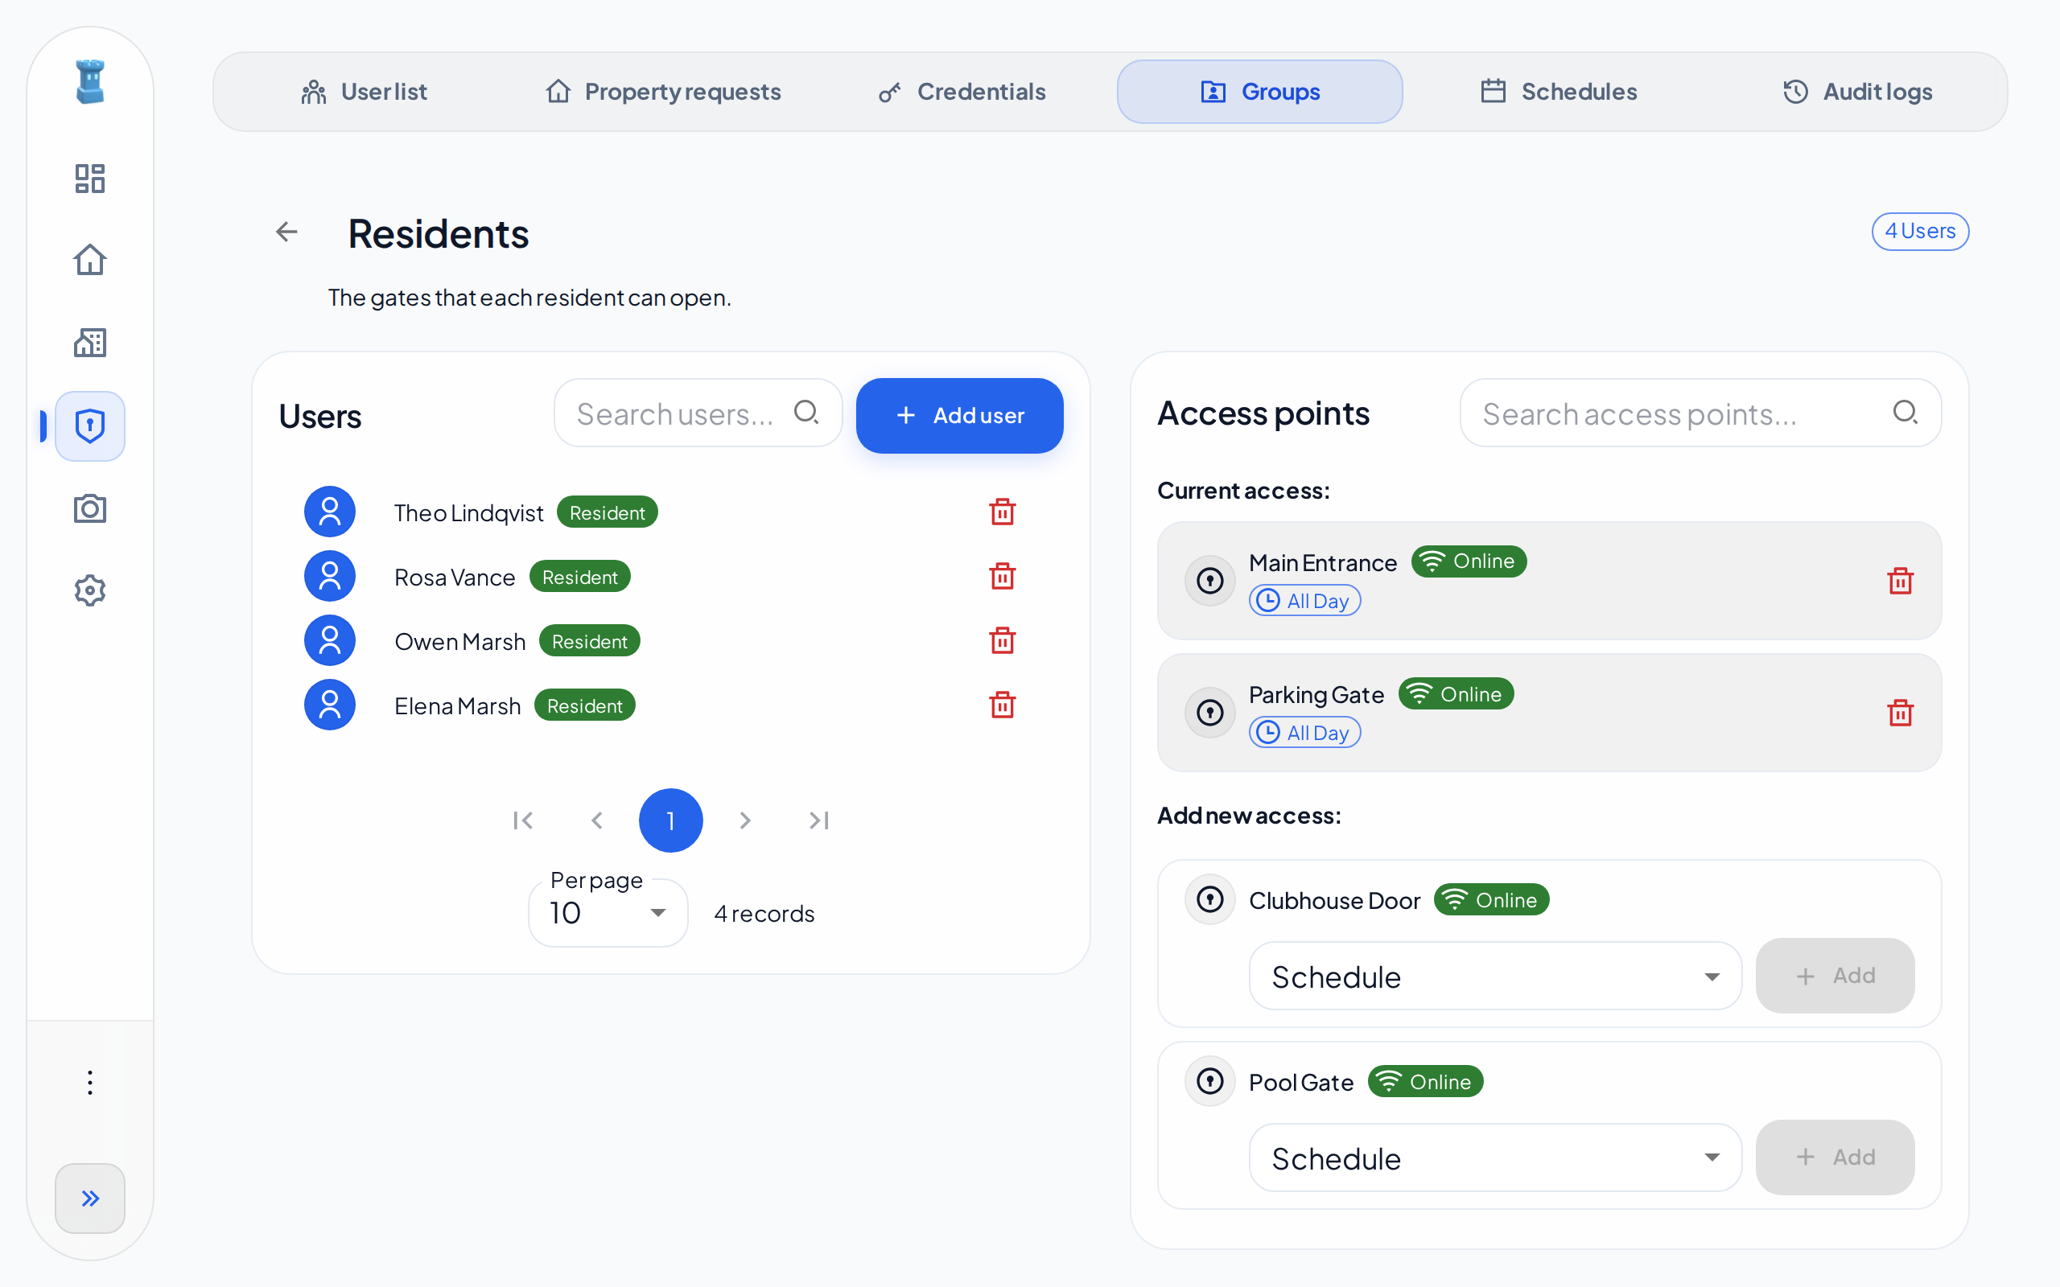The height and width of the screenshot is (1287, 2060).
Task: Select the shield access control sidebar icon
Action: 89,426
